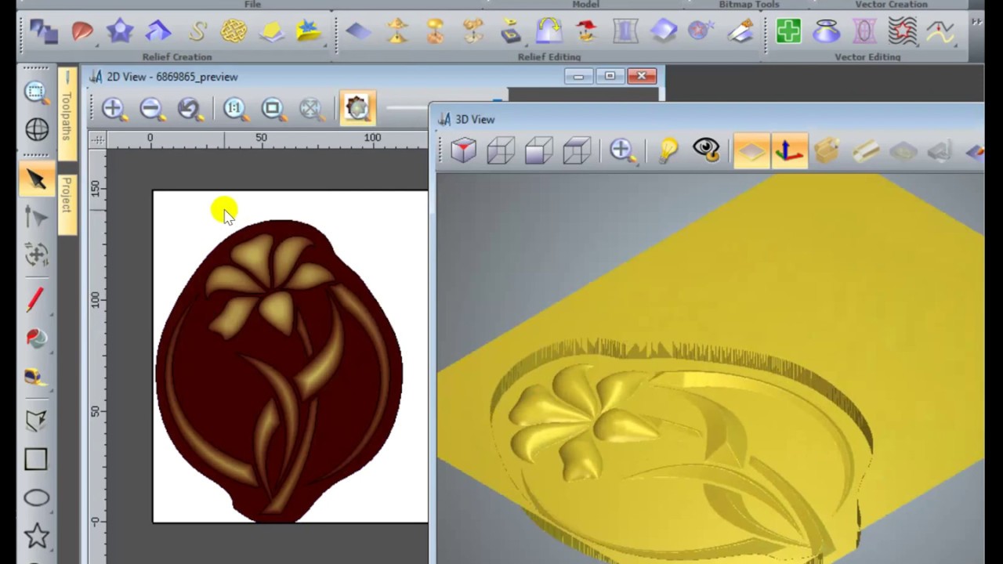Click the zoom magnifier in 3D View
Viewport: 1003px width, 564px height.
[621, 150]
